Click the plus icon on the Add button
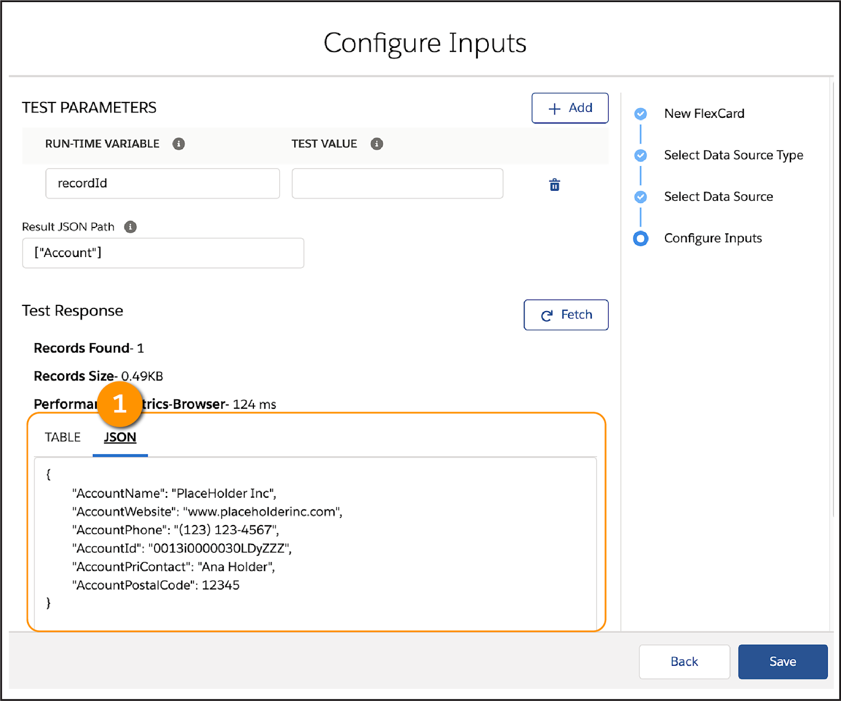 [x=553, y=108]
